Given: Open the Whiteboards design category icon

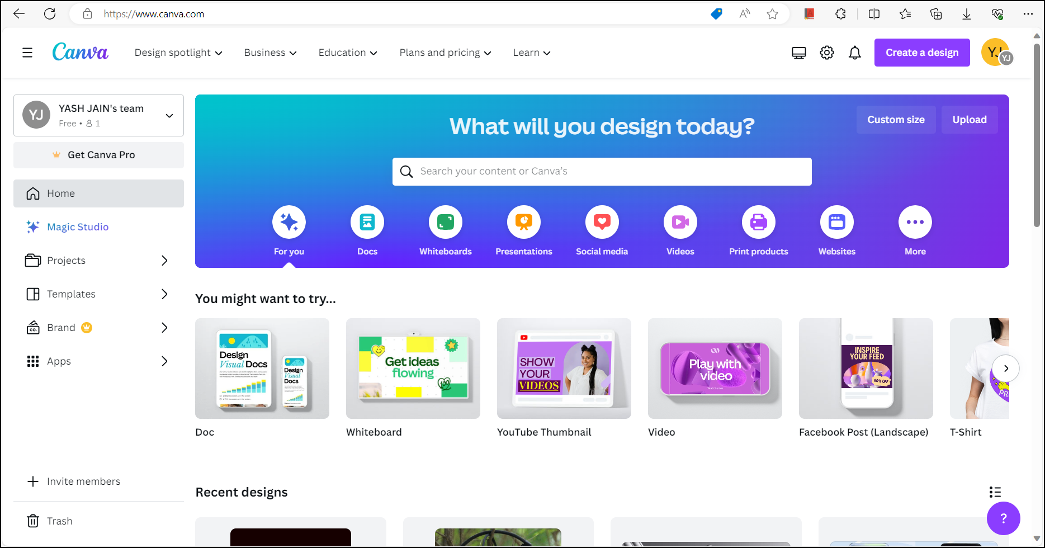Looking at the screenshot, I should [445, 221].
